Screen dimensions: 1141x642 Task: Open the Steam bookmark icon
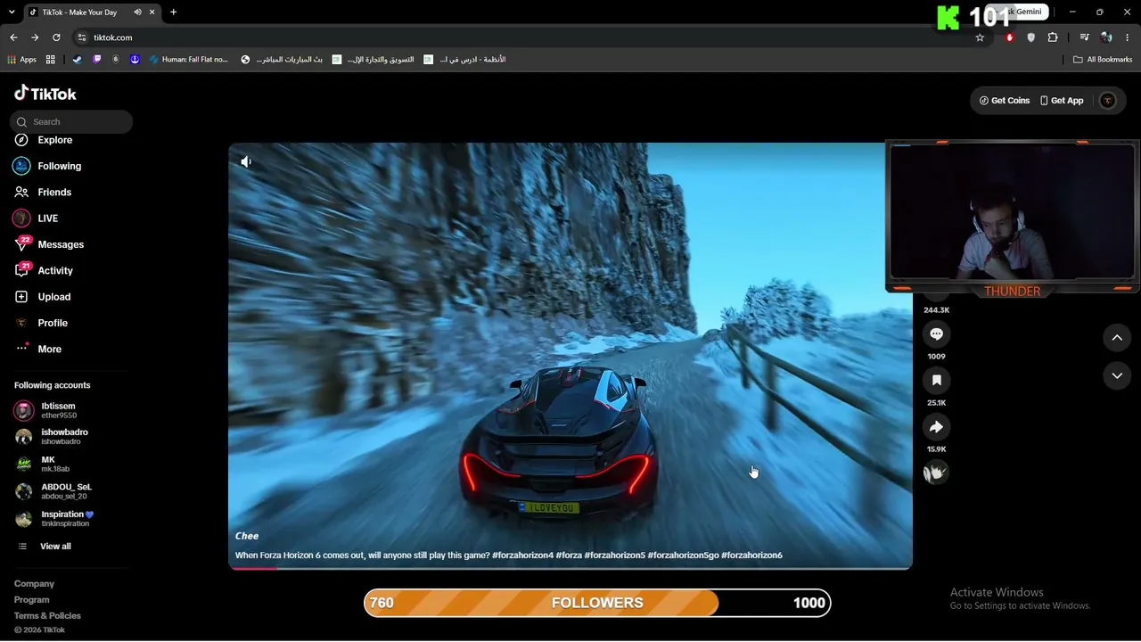click(78, 60)
